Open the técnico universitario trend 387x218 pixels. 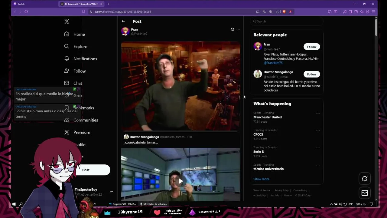[268, 169]
